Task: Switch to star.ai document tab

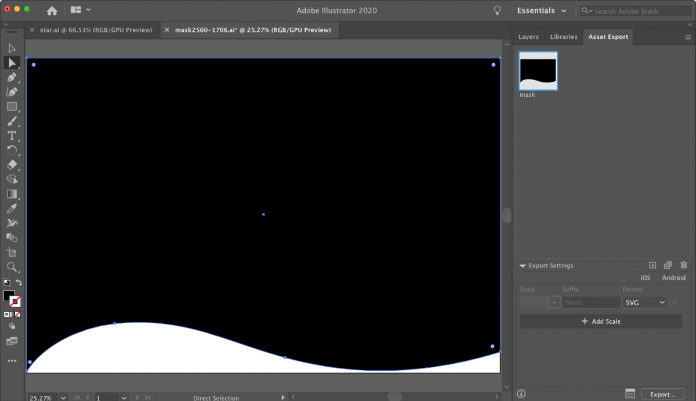Action: click(x=96, y=30)
